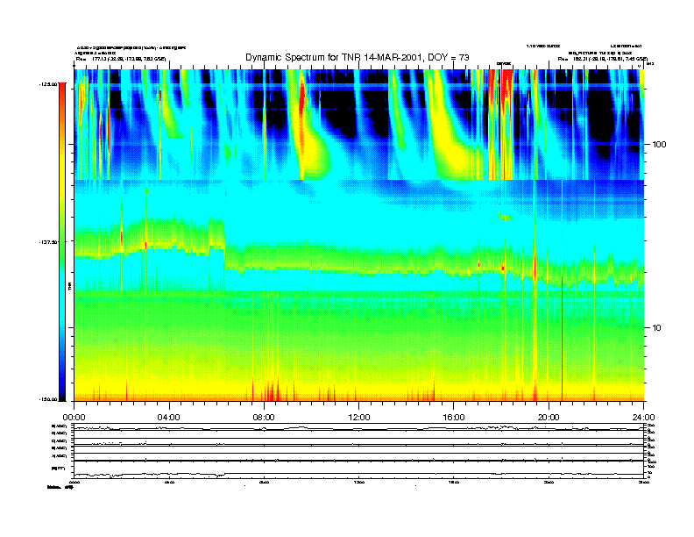Click the 24:00 time axis label
The height and width of the screenshot is (537, 694).
643,418
